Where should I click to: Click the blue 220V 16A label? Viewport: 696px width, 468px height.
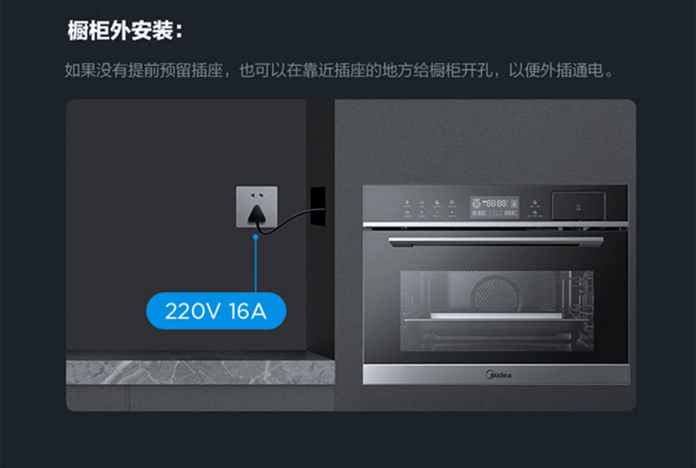(216, 311)
